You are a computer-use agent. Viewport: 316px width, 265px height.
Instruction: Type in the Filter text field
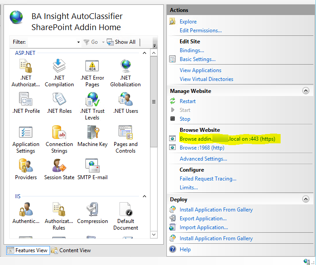click(x=51, y=42)
